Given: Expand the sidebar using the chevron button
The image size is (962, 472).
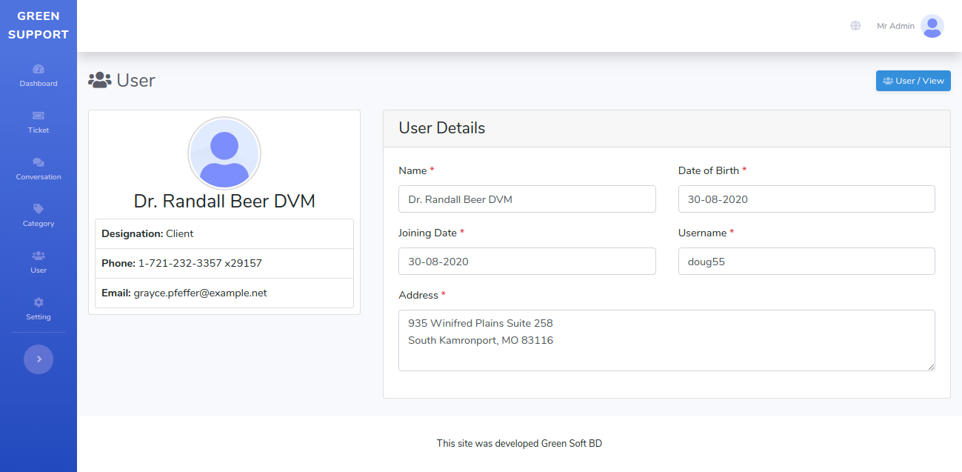Looking at the screenshot, I should point(39,359).
